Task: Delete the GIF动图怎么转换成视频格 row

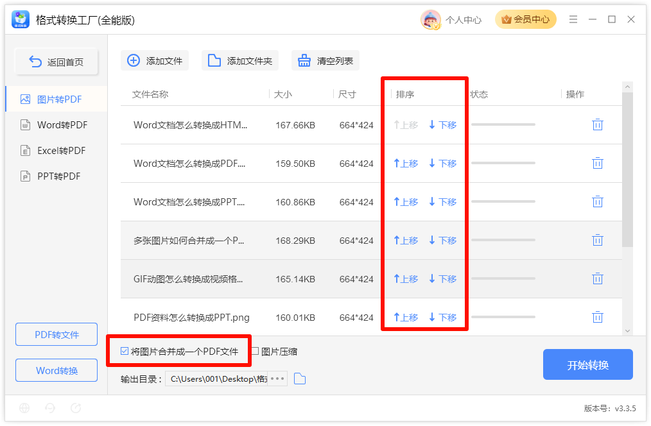Action: pos(597,278)
